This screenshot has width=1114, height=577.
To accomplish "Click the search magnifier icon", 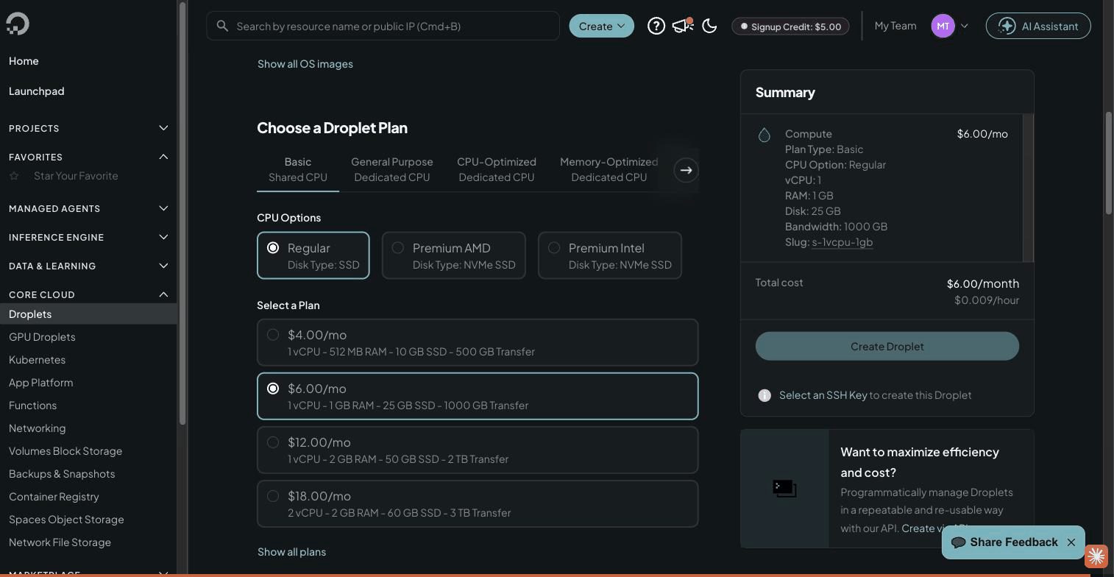I will (222, 26).
